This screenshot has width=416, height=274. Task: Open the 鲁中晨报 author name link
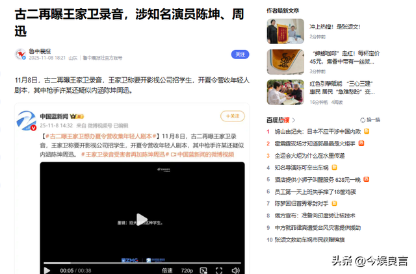pyautogui.click(x=40, y=51)
